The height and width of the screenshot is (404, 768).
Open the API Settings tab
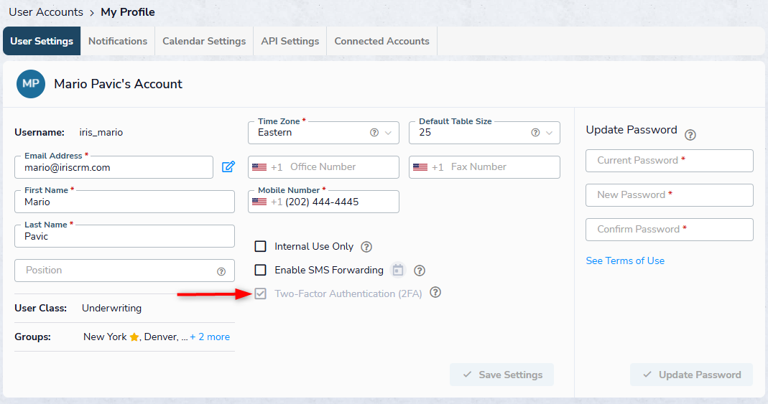pyautogui.click(x=290, y=42)
